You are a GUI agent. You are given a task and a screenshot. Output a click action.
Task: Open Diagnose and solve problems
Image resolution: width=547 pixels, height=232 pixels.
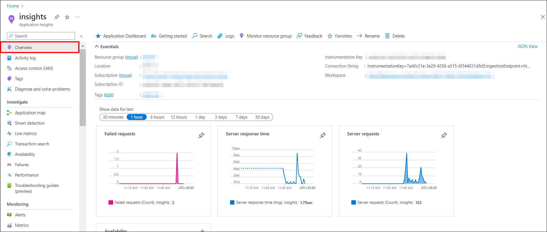pos(42,89)
